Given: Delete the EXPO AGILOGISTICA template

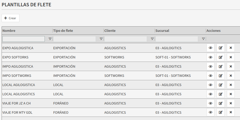Looking at the screenshot, I should [231, 48].
